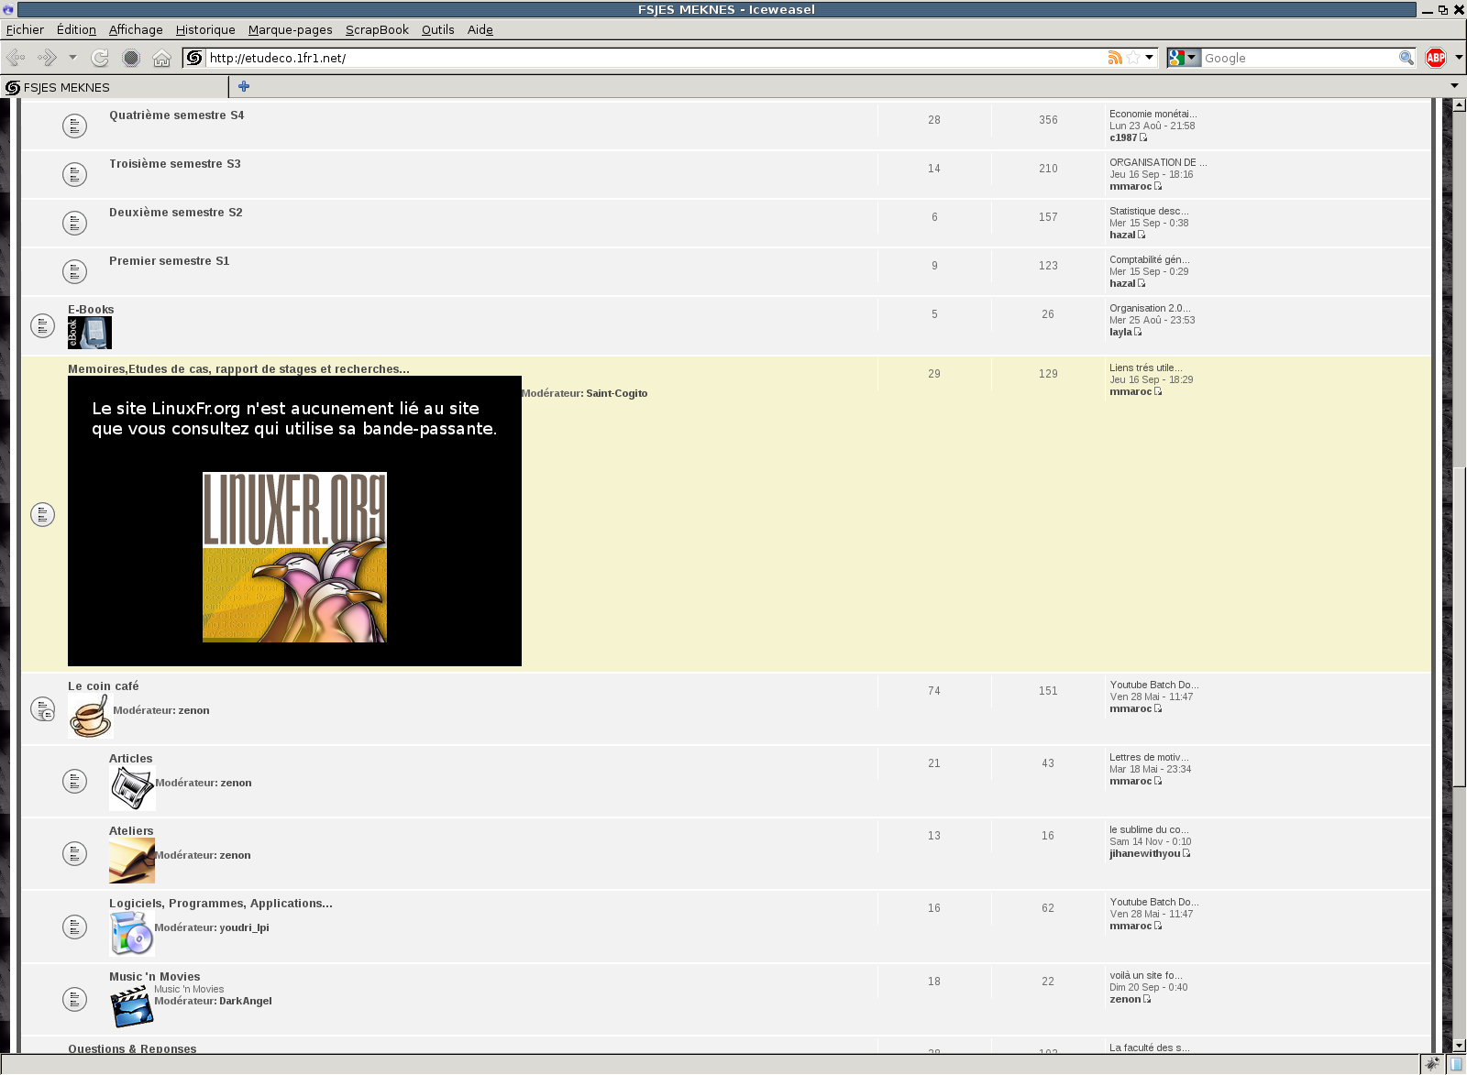Open the Quatrième semestre S4 forum
This screenshot has width=1467, height=1075.
coord(176,115)
